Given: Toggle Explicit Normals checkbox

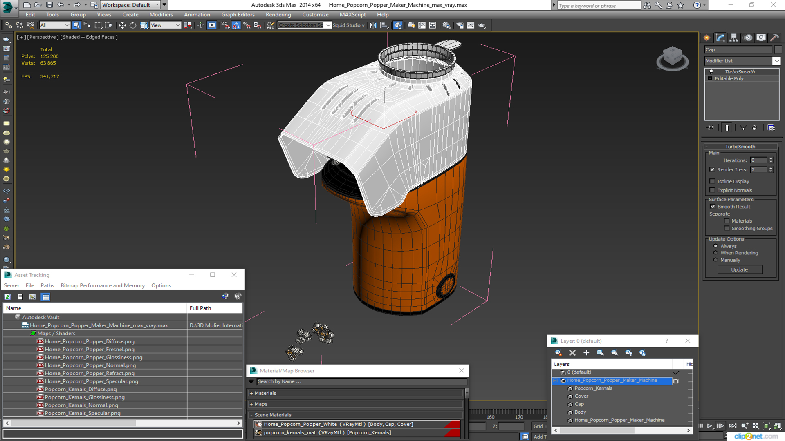Looking at the screenshot, I should pyautogui.click(x=712, y=190).
